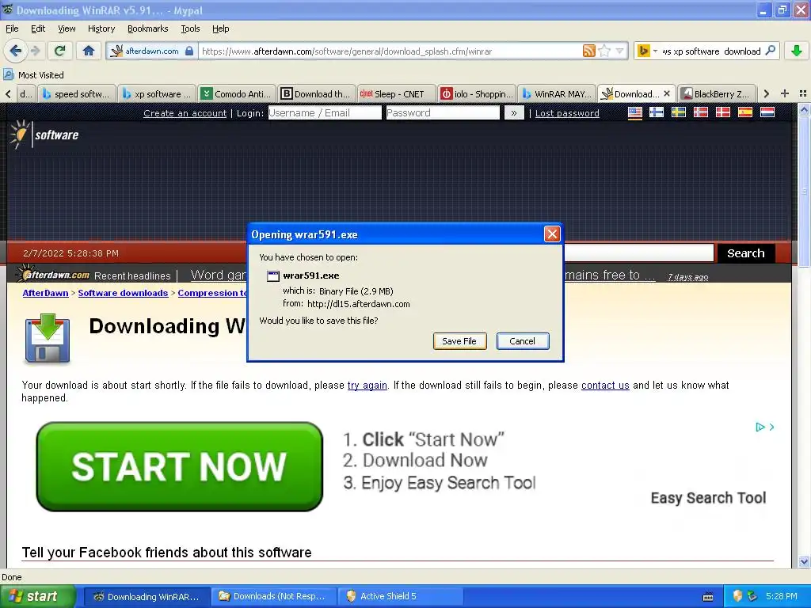This screenshot has height=608, width=811.
Task: Switch to the Sleep - CNET tab
Action: coord(395,93)
